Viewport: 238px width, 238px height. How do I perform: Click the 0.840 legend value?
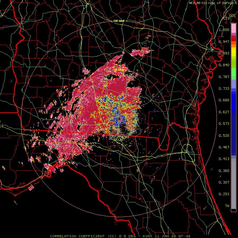click(224, 65)
